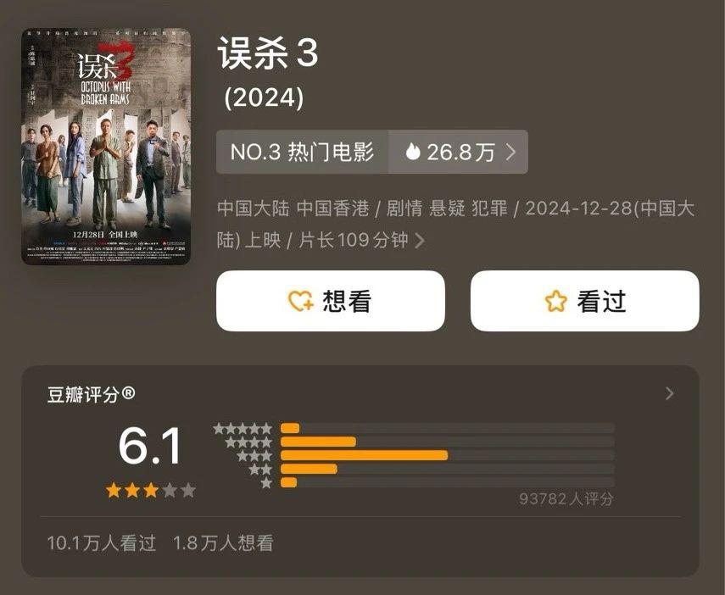The image size is (725, 595).
Task: Click the four-star rating distribution bar
Action: [448, 442]
